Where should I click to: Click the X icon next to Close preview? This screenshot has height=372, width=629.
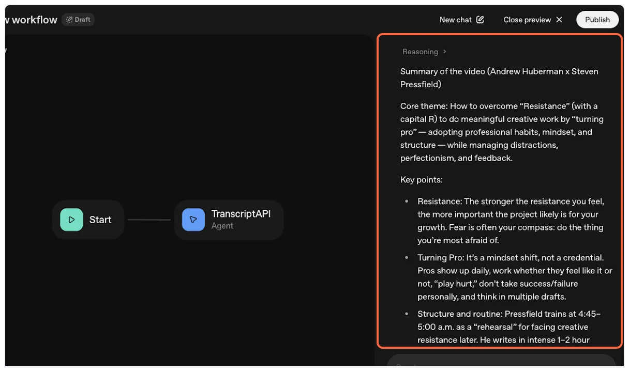pos(559,19)
